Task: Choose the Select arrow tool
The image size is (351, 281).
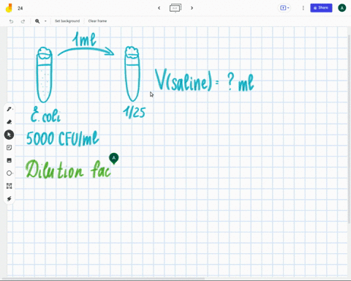Action: coord(9,135)
